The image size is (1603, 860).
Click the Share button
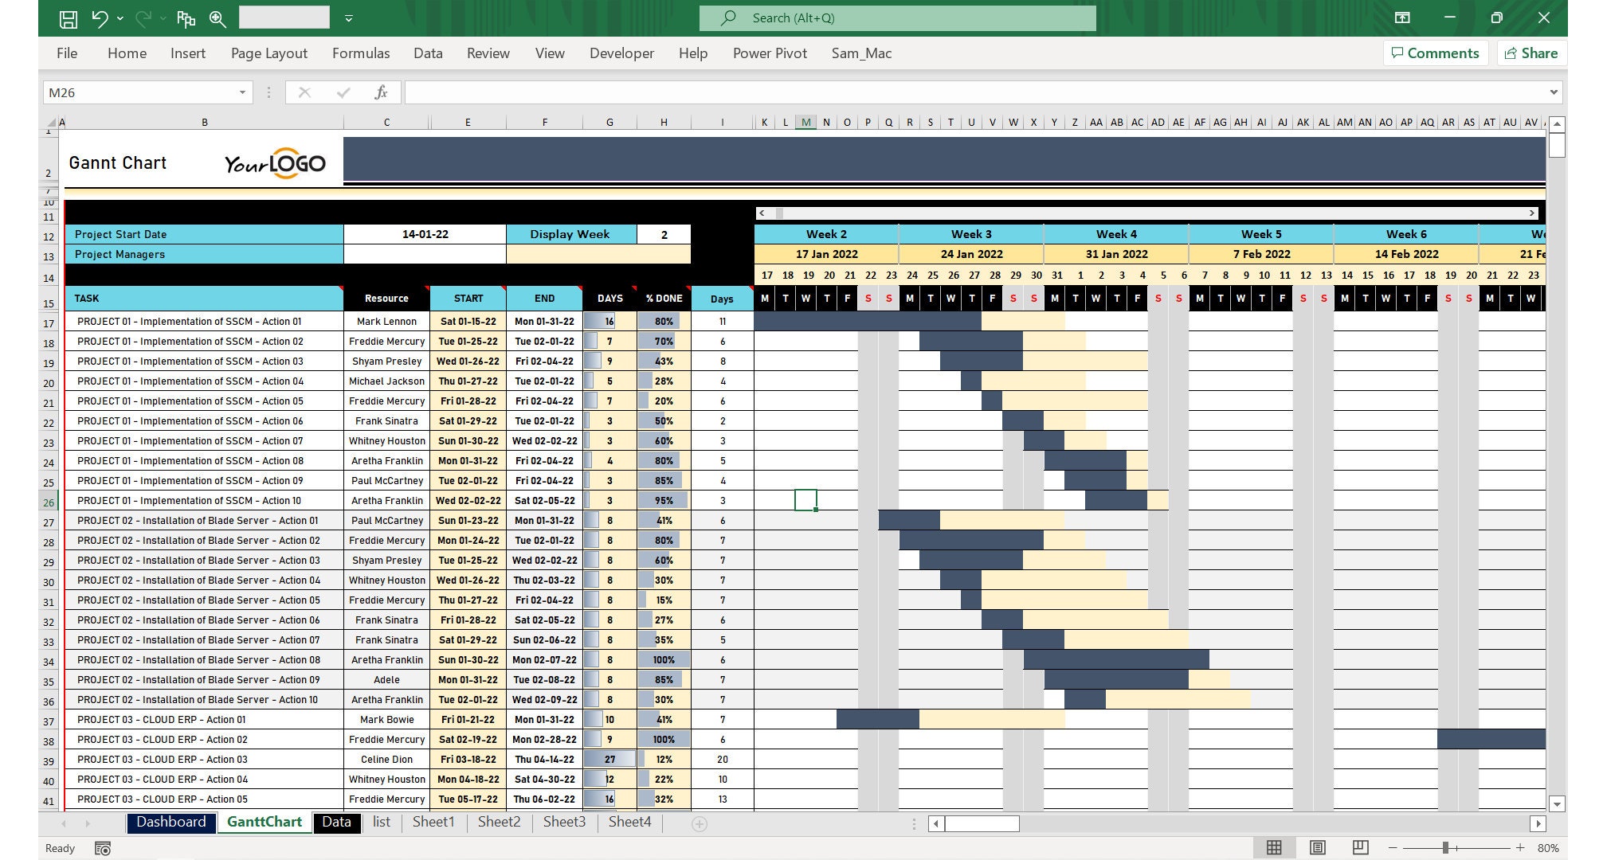1533,53
